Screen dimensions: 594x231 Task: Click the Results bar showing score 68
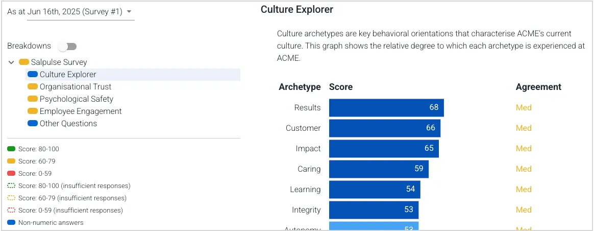click(x=386, y=108)
